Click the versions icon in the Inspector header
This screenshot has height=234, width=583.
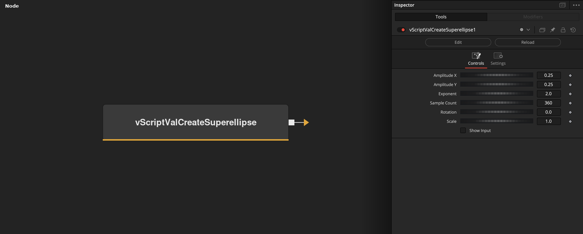pos(542,30)
